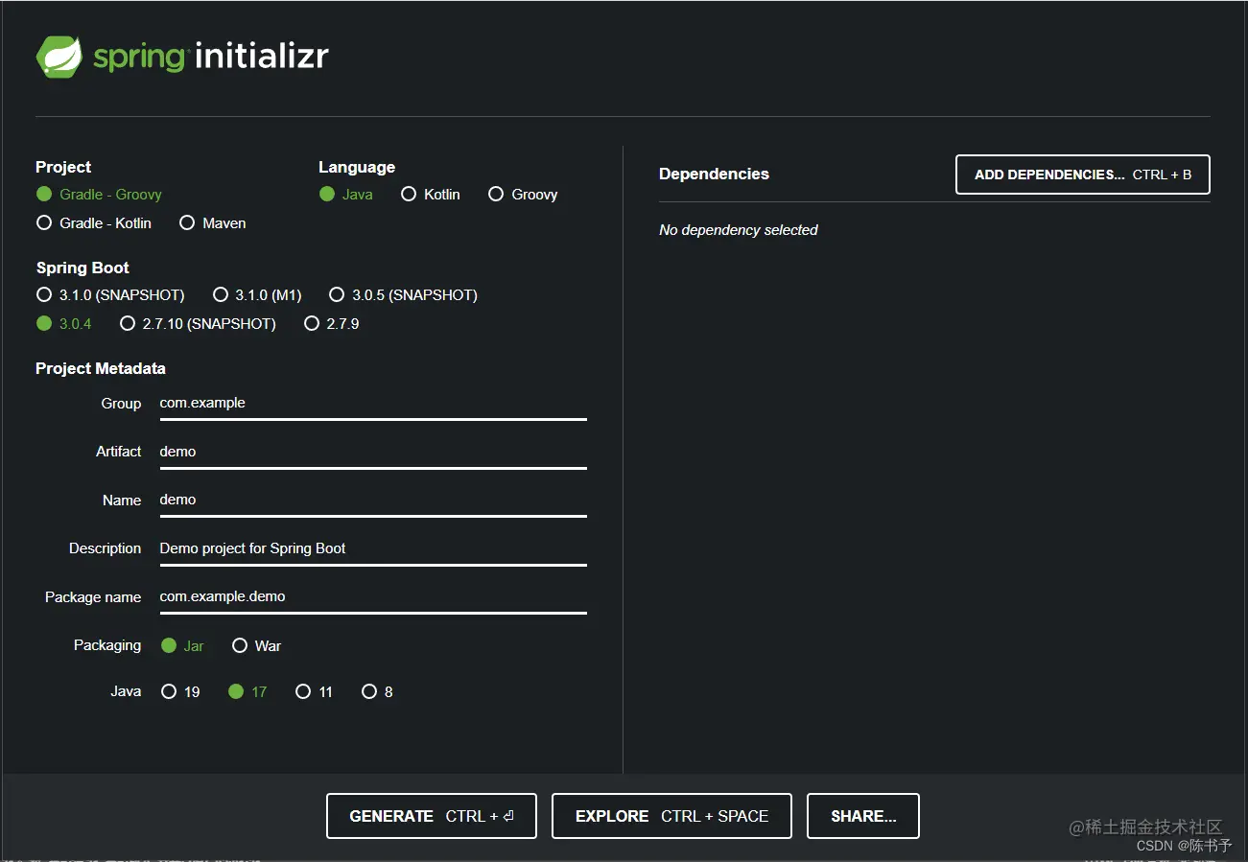Click the Spring leaf logo icon
Viewport: 1248px width, 862px height.
coord(59,57)
